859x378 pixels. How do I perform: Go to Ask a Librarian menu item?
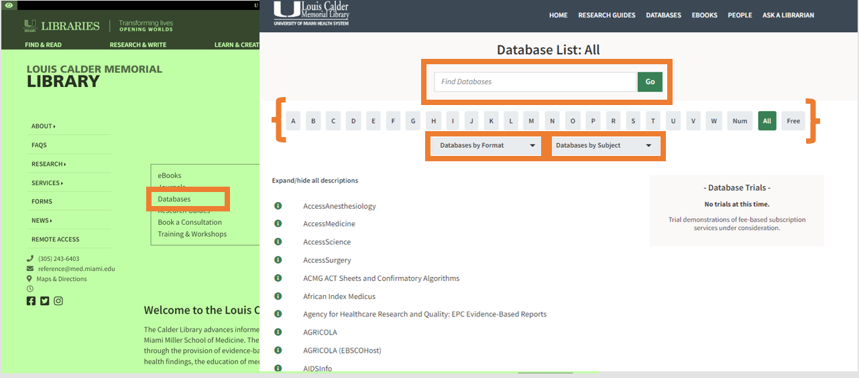[788, 15]
